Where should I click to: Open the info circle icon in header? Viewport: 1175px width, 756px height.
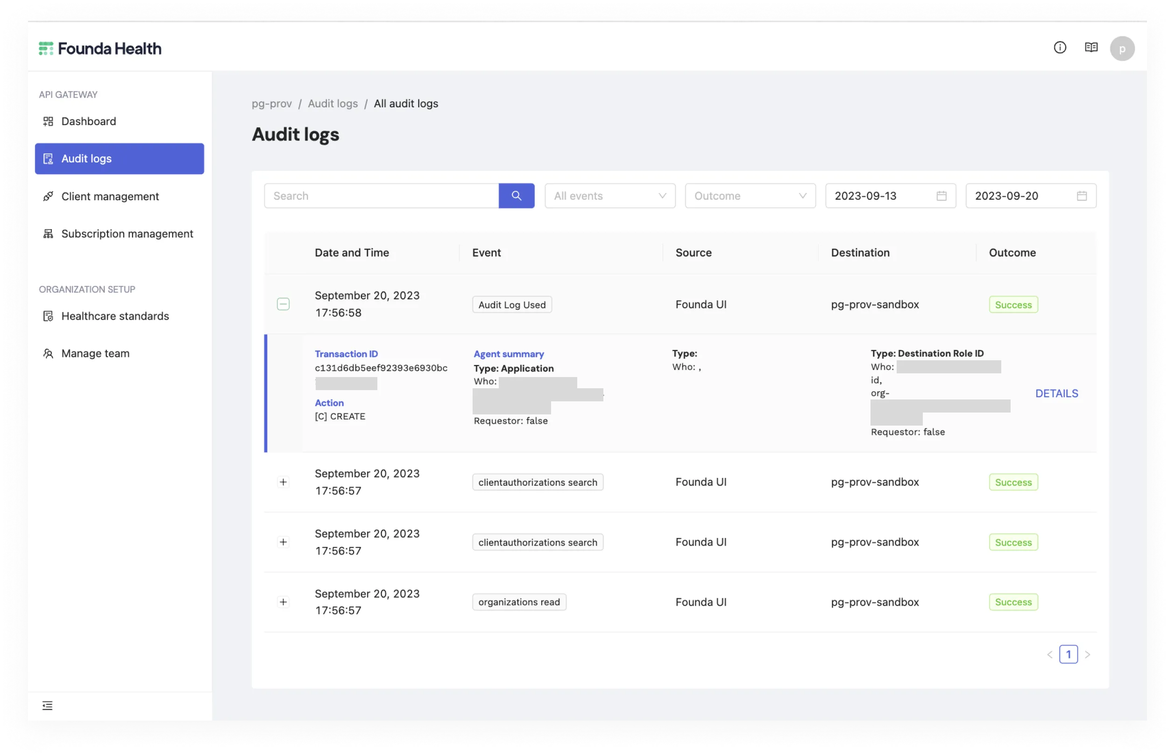pos(1060,47)
